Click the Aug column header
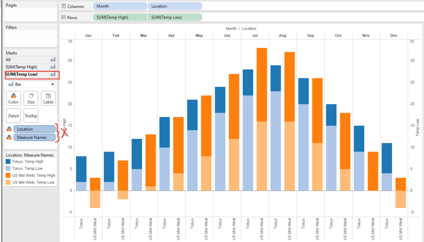This screenshot has height=242, width=424. pyautogui.click(x=282, y=36)
